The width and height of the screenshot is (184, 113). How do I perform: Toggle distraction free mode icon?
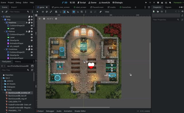pos(149,7)
